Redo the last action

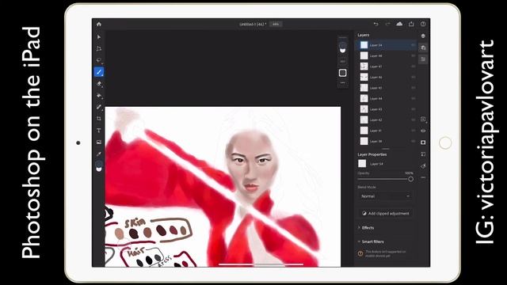coord(387,24)
